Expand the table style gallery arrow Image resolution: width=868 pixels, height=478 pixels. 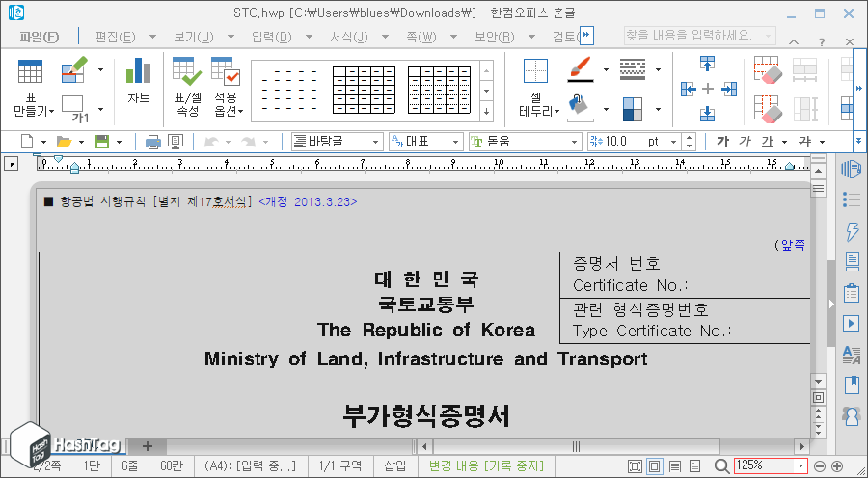pyautogui.click(x=486, y=112)
